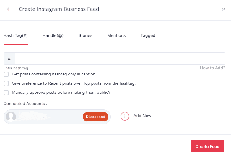
Task: Toggle manually approve posts checkbox
Action: pos(6,93)
